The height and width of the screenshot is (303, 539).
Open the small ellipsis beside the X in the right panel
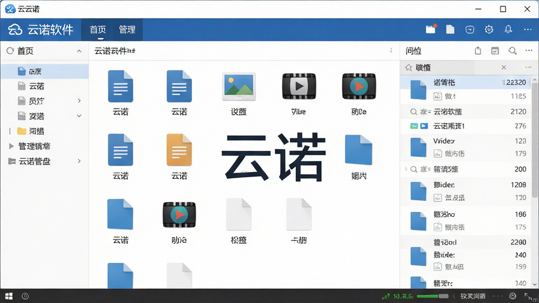coord(528,67)
